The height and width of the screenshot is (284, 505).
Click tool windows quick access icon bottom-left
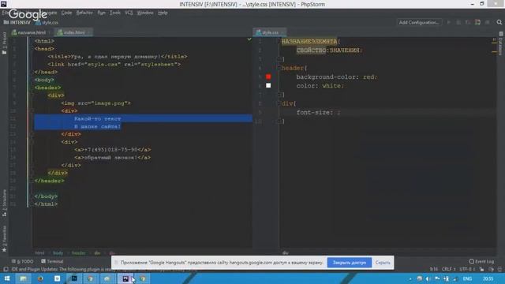pyautogui.click(x=6, y=269)
